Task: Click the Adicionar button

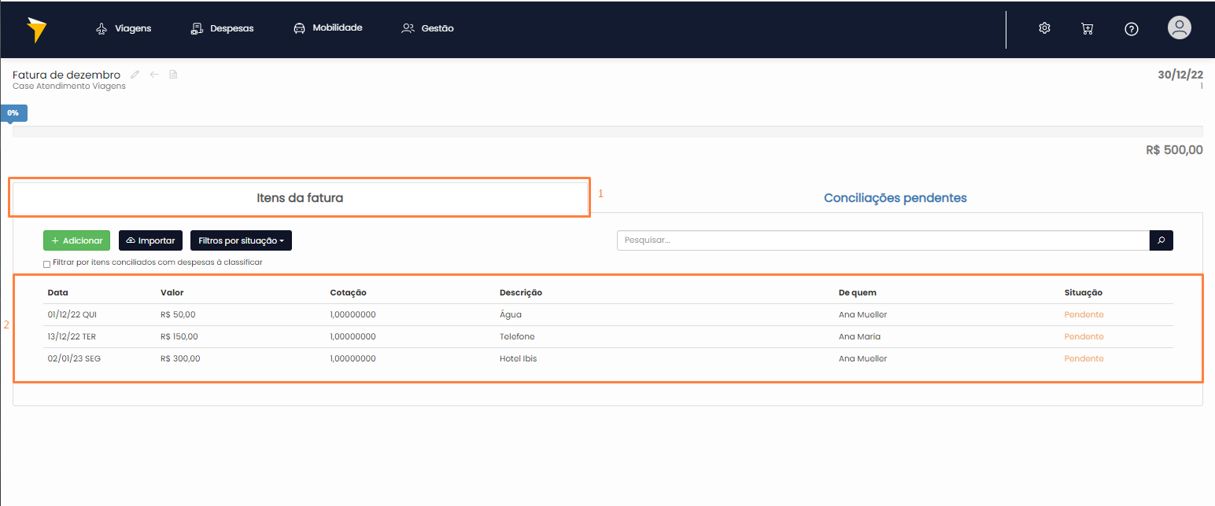Action: click(x=76, y=240)
